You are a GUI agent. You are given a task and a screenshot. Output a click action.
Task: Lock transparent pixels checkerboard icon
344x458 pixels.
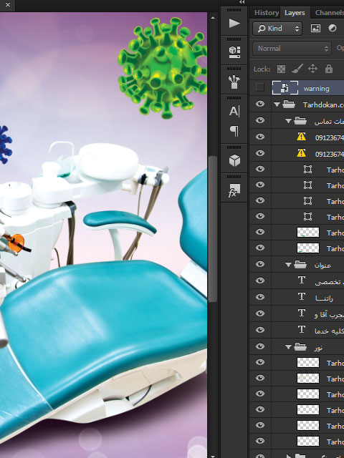coord(281,69)
